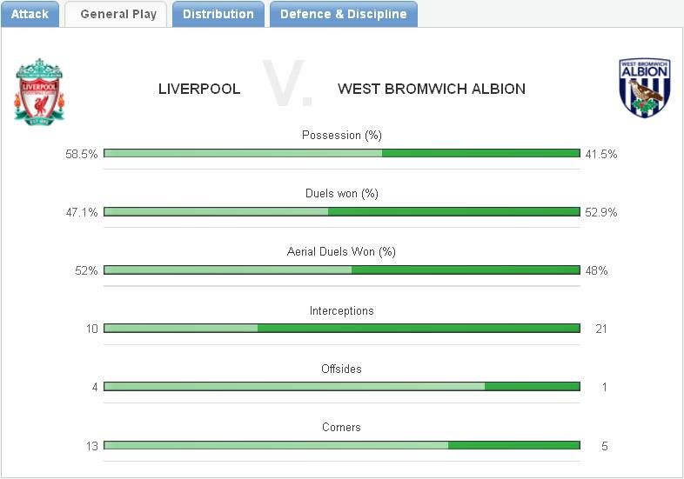This screenshot has height=479, width=684.
Task: Click Liverpool's 58.5% possession value
Action: coord(81,154)
